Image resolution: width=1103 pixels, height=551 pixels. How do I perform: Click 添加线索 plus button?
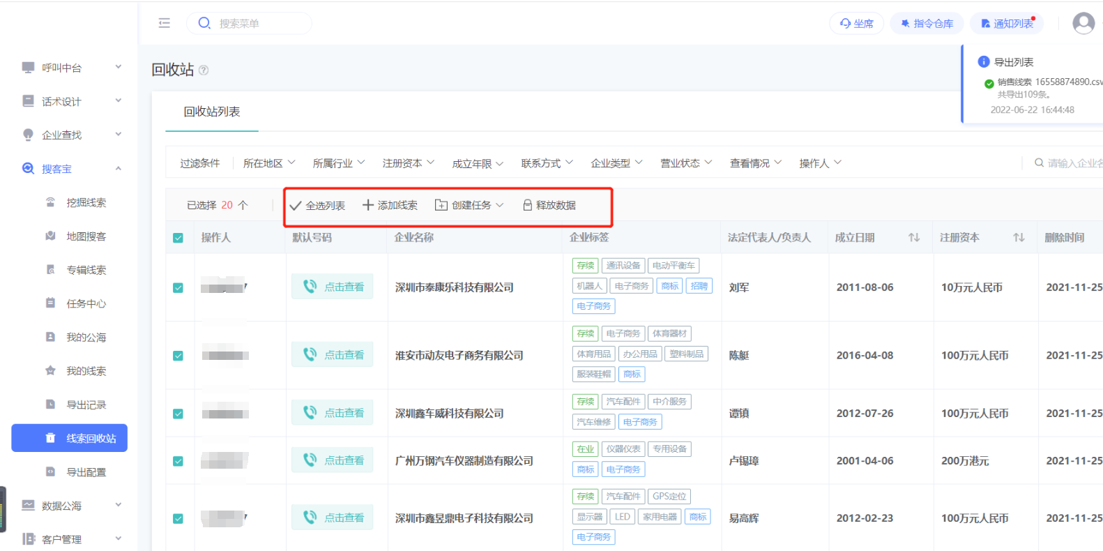tap(390, 205)
